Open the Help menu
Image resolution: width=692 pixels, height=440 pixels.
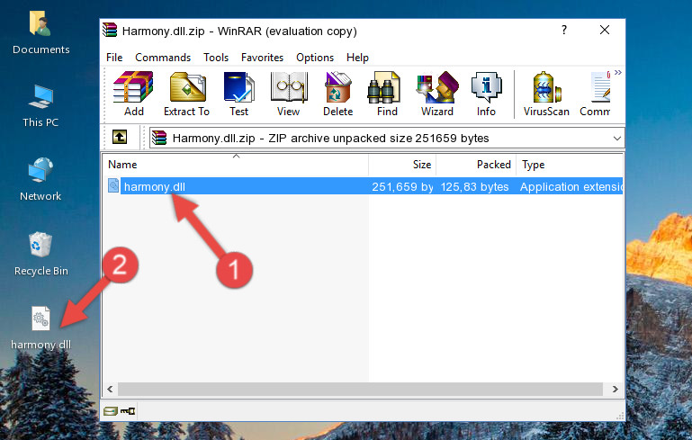click(x=357, y=58)
